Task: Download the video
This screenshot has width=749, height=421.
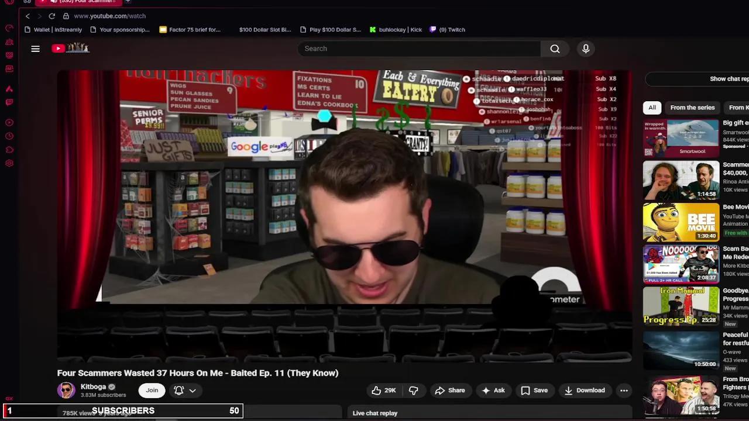Action: click(584, 391)
